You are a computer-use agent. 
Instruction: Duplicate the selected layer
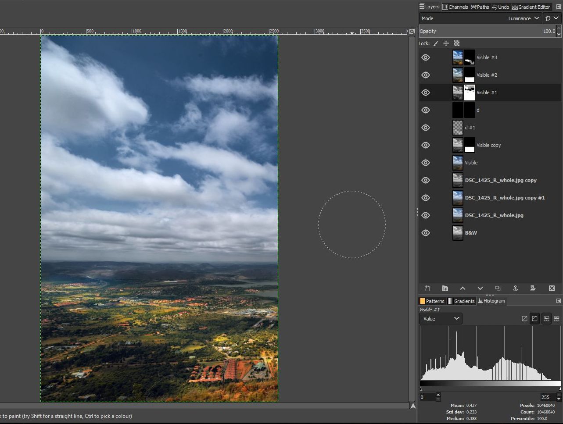[498, 288]
